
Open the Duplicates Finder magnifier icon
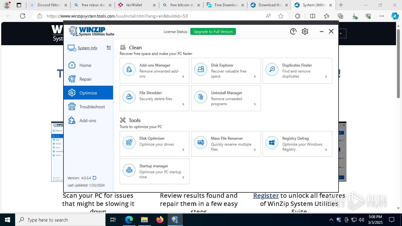coord(272,70)
